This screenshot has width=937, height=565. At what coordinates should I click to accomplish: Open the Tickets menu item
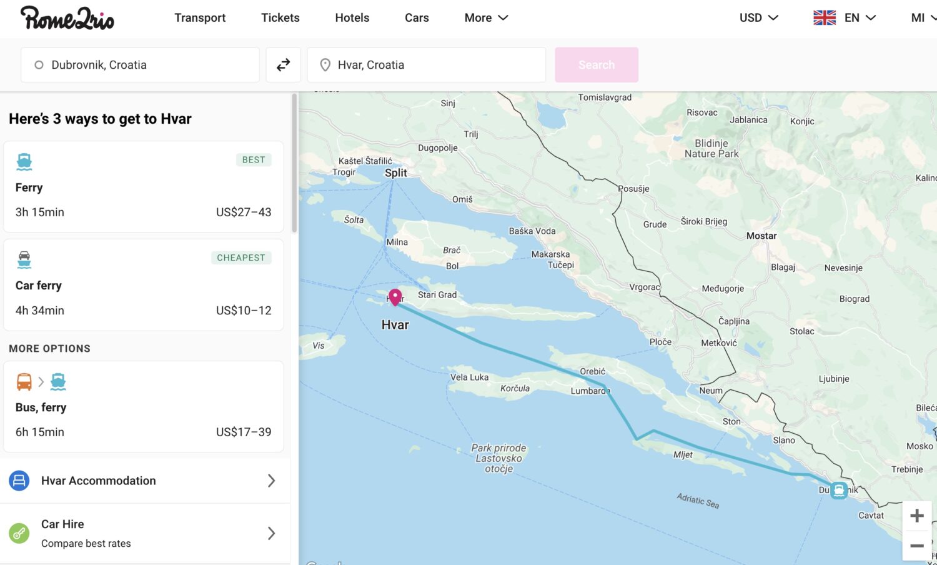[x=280, y=18]
